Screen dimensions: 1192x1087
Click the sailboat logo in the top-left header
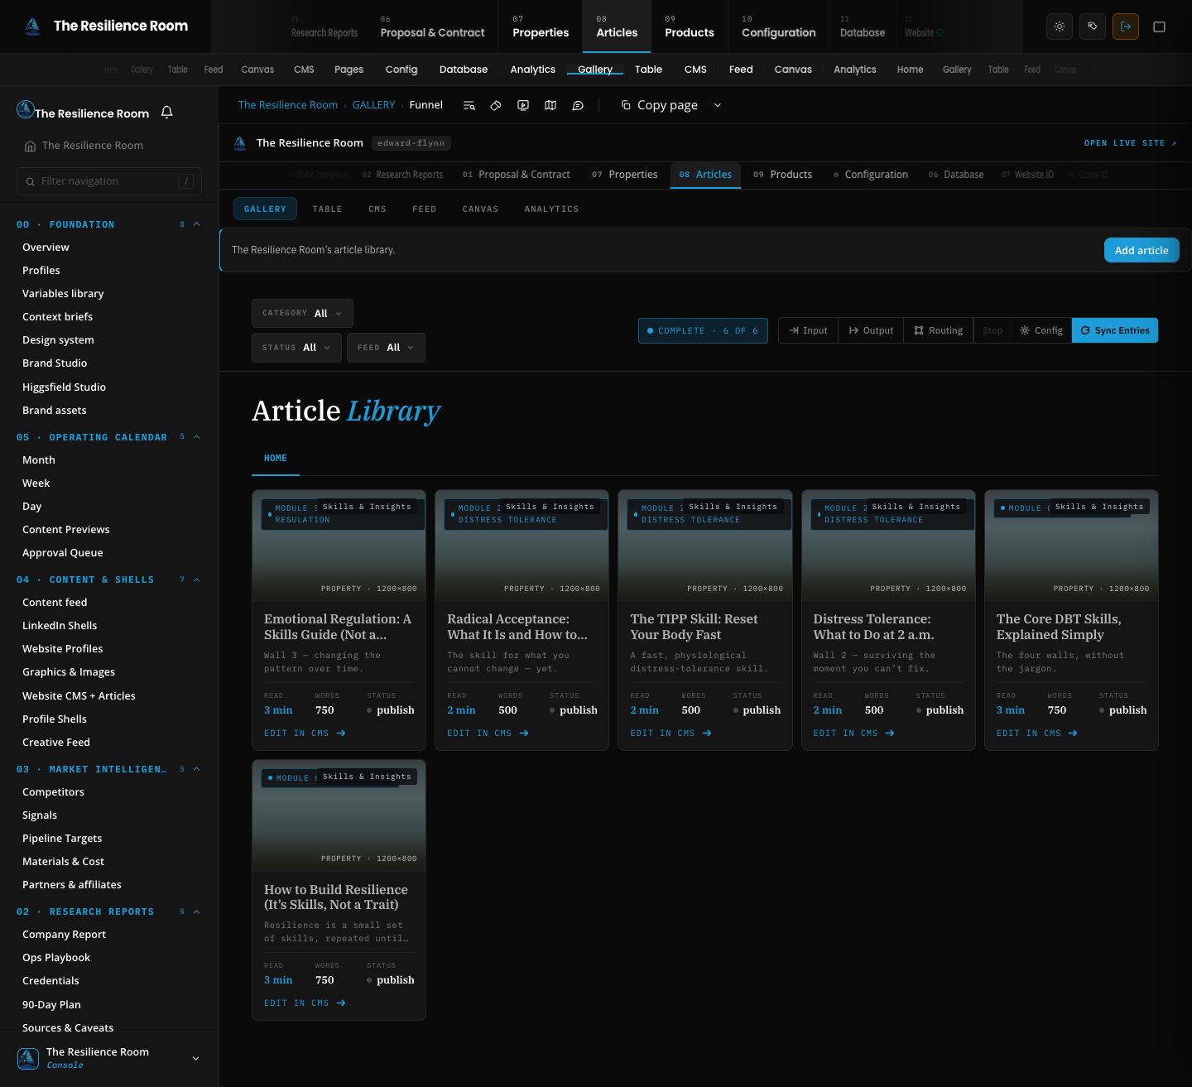(x=33, y=26)
